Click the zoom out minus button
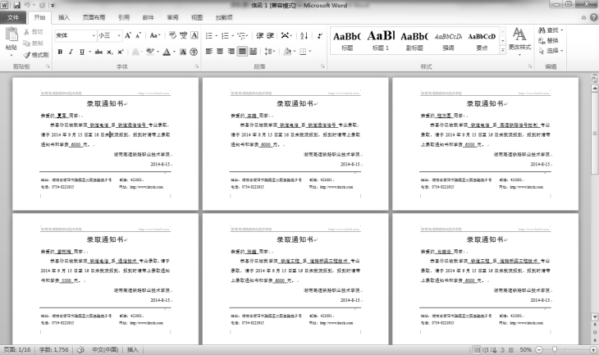This screenshot has height=355, width=599. 539,349
